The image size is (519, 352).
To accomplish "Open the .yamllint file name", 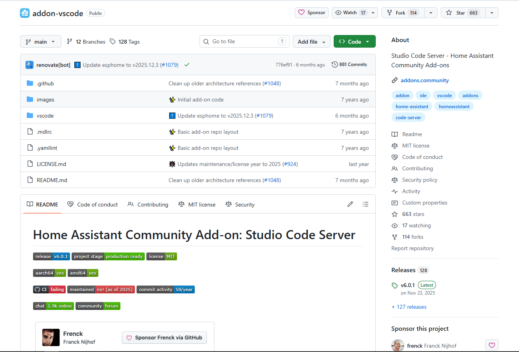I will tap(47, 148).
